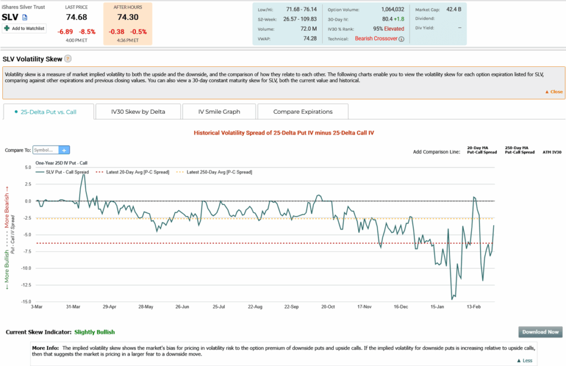Click the Compare To symbol input field
Screen dimensions: 566x366
coord(45,150)
